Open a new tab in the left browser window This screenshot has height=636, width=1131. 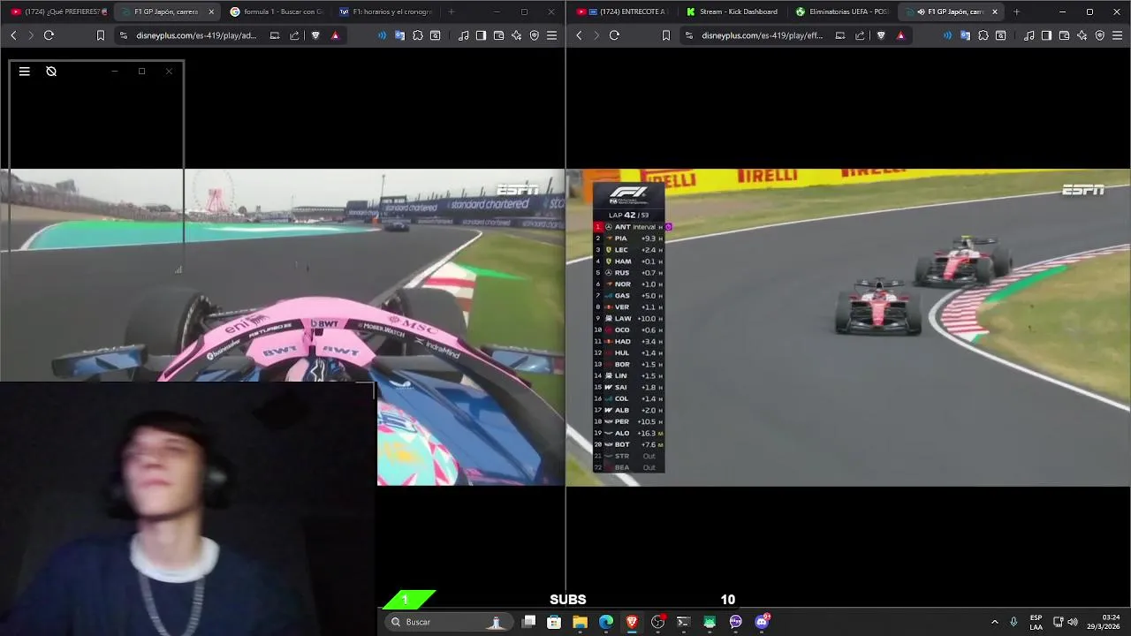click(452, 11)
